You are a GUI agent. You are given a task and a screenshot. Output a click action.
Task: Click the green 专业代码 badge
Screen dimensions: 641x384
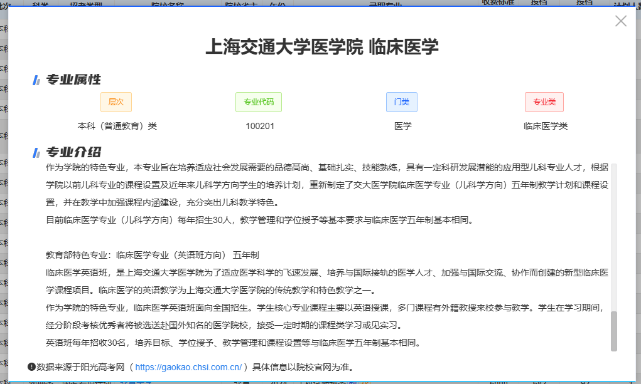[x=259, y=101]
